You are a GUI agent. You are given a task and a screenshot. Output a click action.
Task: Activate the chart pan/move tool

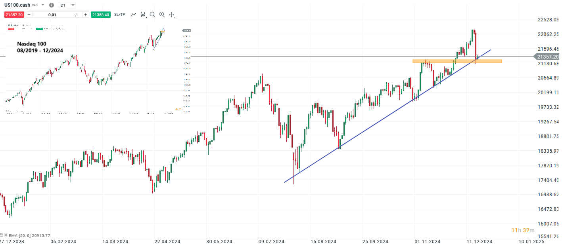tap(172, 14)
